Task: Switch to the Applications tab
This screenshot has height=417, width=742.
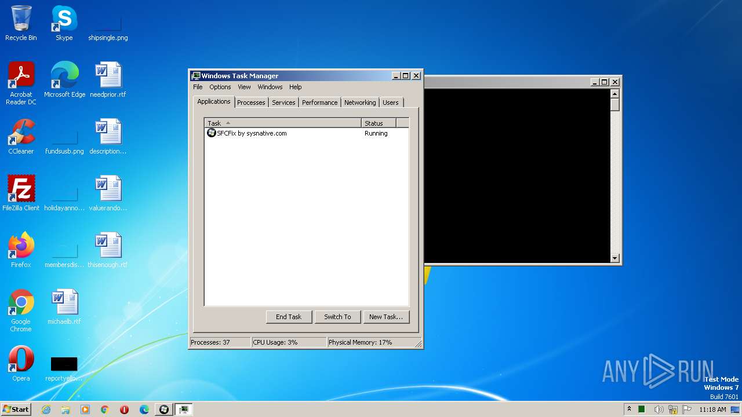Action: (x=214, y=101)
